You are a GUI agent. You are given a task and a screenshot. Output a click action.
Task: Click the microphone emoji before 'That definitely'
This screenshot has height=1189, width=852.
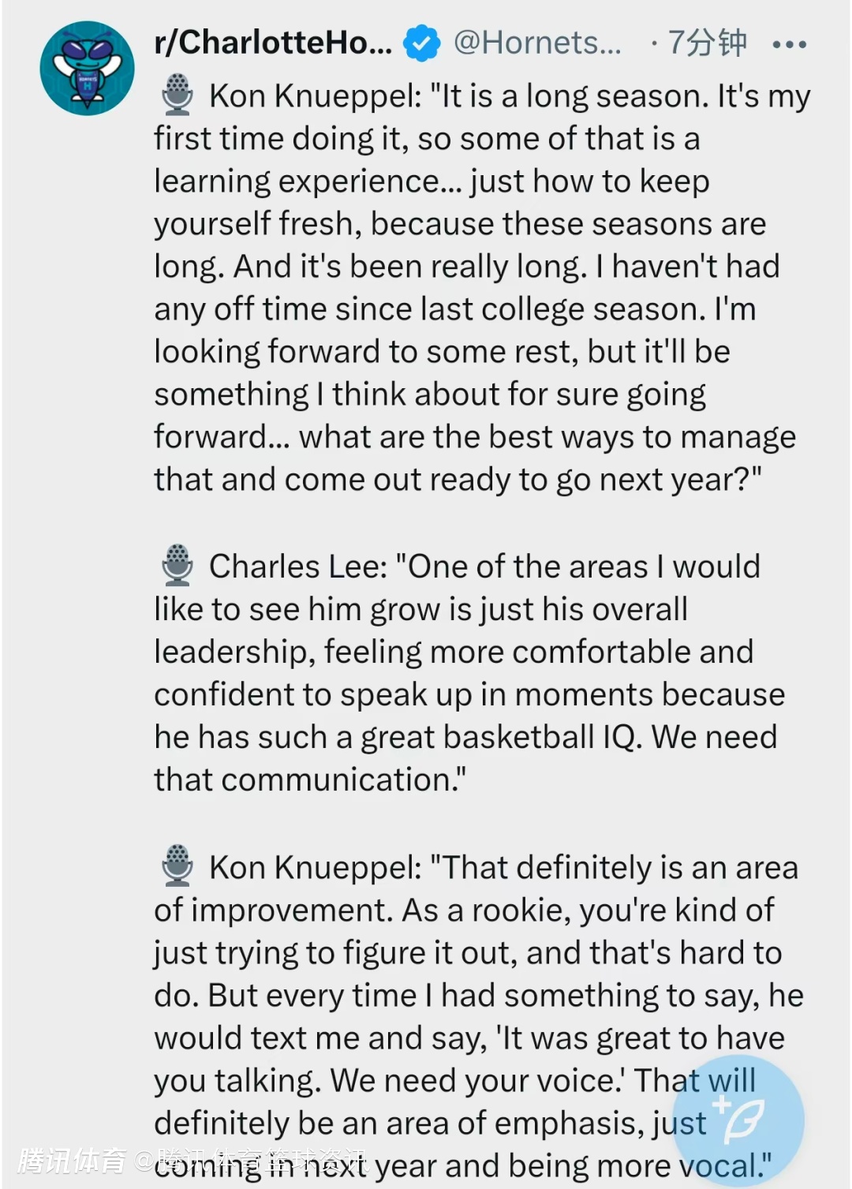click(177, 866)
